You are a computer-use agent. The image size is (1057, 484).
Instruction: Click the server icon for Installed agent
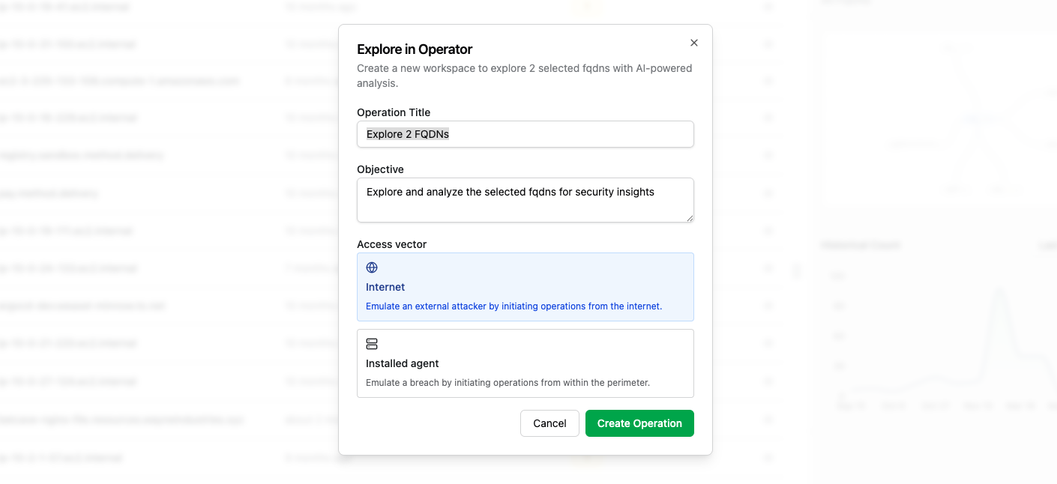pyautogui.click(x=372, y=344)
